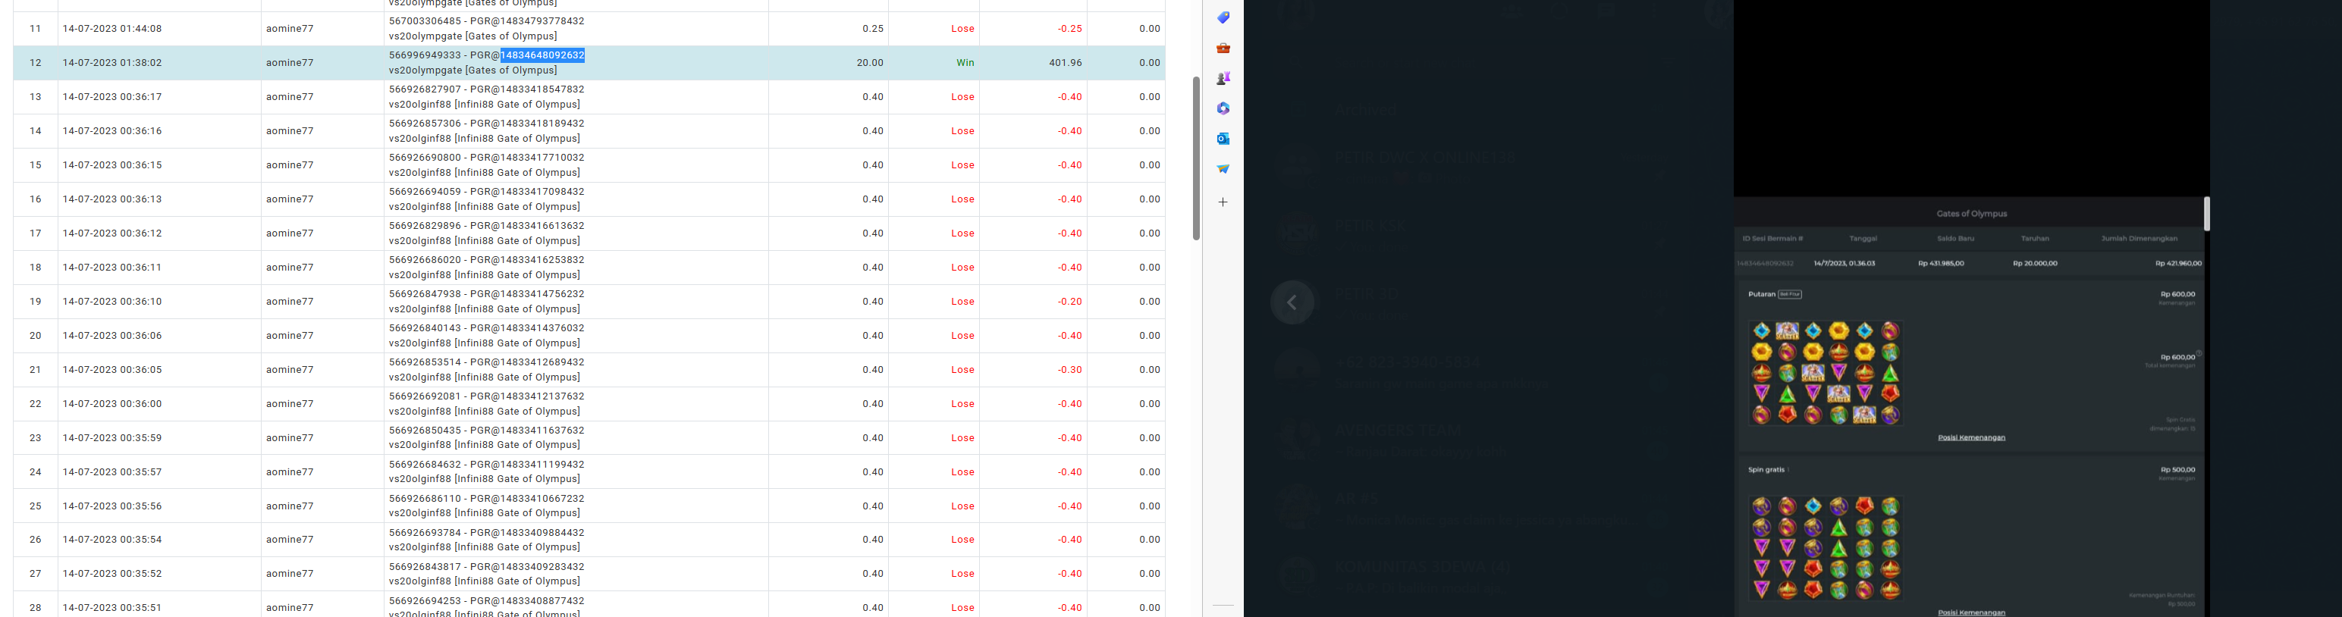Click row number 17 cell
This screenshot has width=2342, height=617.
click(36, 233)
